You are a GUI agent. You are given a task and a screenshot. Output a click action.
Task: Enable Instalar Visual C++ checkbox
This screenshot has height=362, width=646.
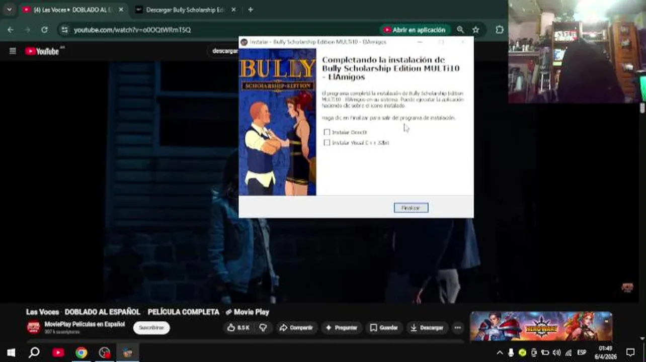(x=327, y=143)
